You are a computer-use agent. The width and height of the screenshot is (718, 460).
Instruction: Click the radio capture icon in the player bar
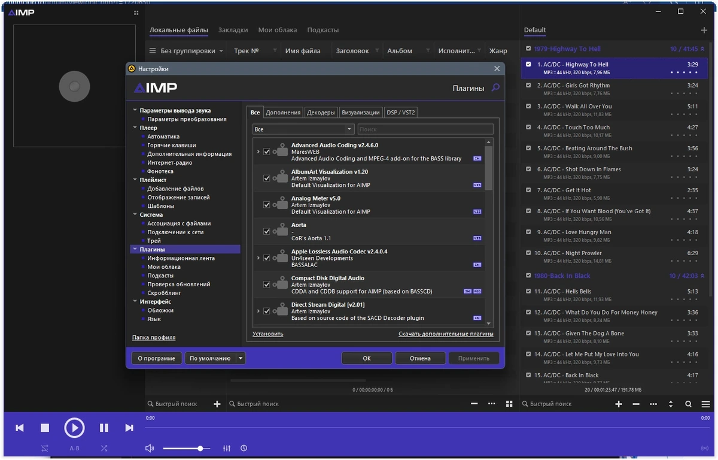704,448
